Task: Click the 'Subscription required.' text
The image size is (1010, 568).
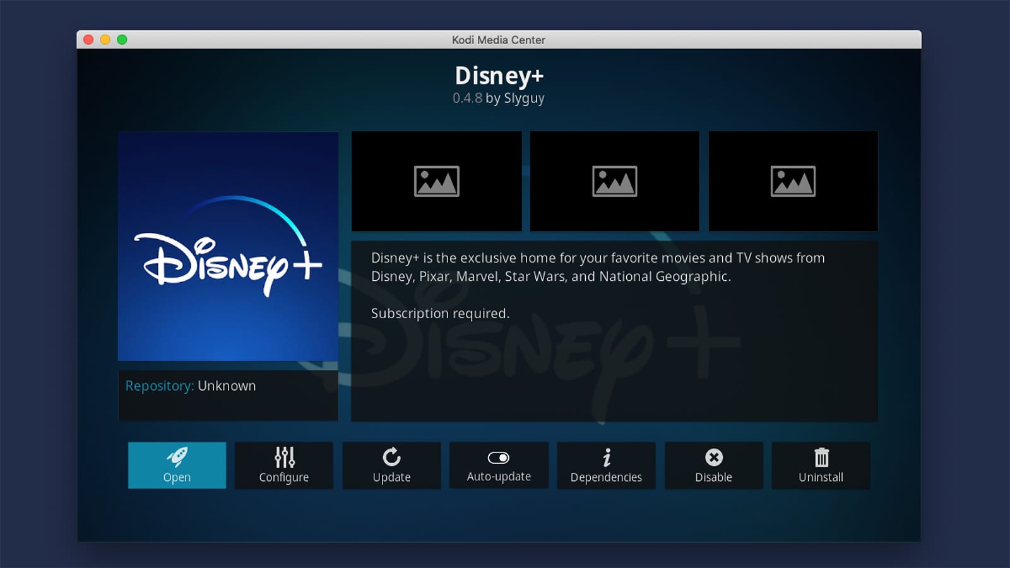Action: click(440, 314)
